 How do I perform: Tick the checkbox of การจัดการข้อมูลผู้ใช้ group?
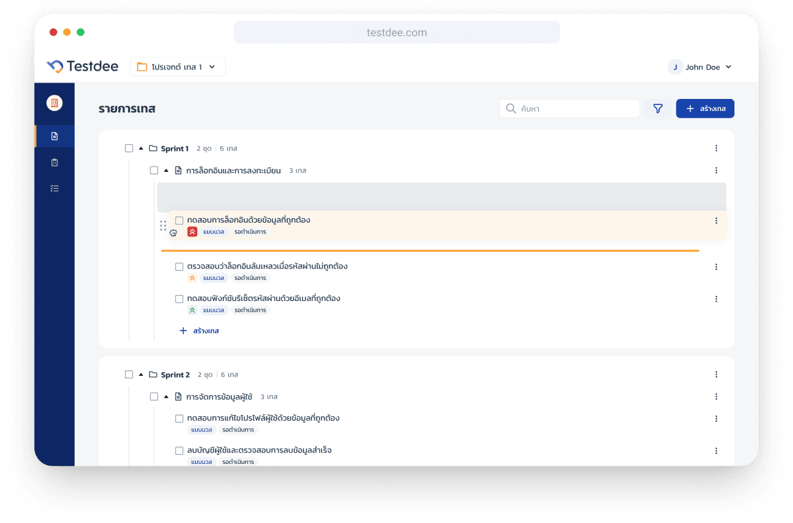(154, 396)
